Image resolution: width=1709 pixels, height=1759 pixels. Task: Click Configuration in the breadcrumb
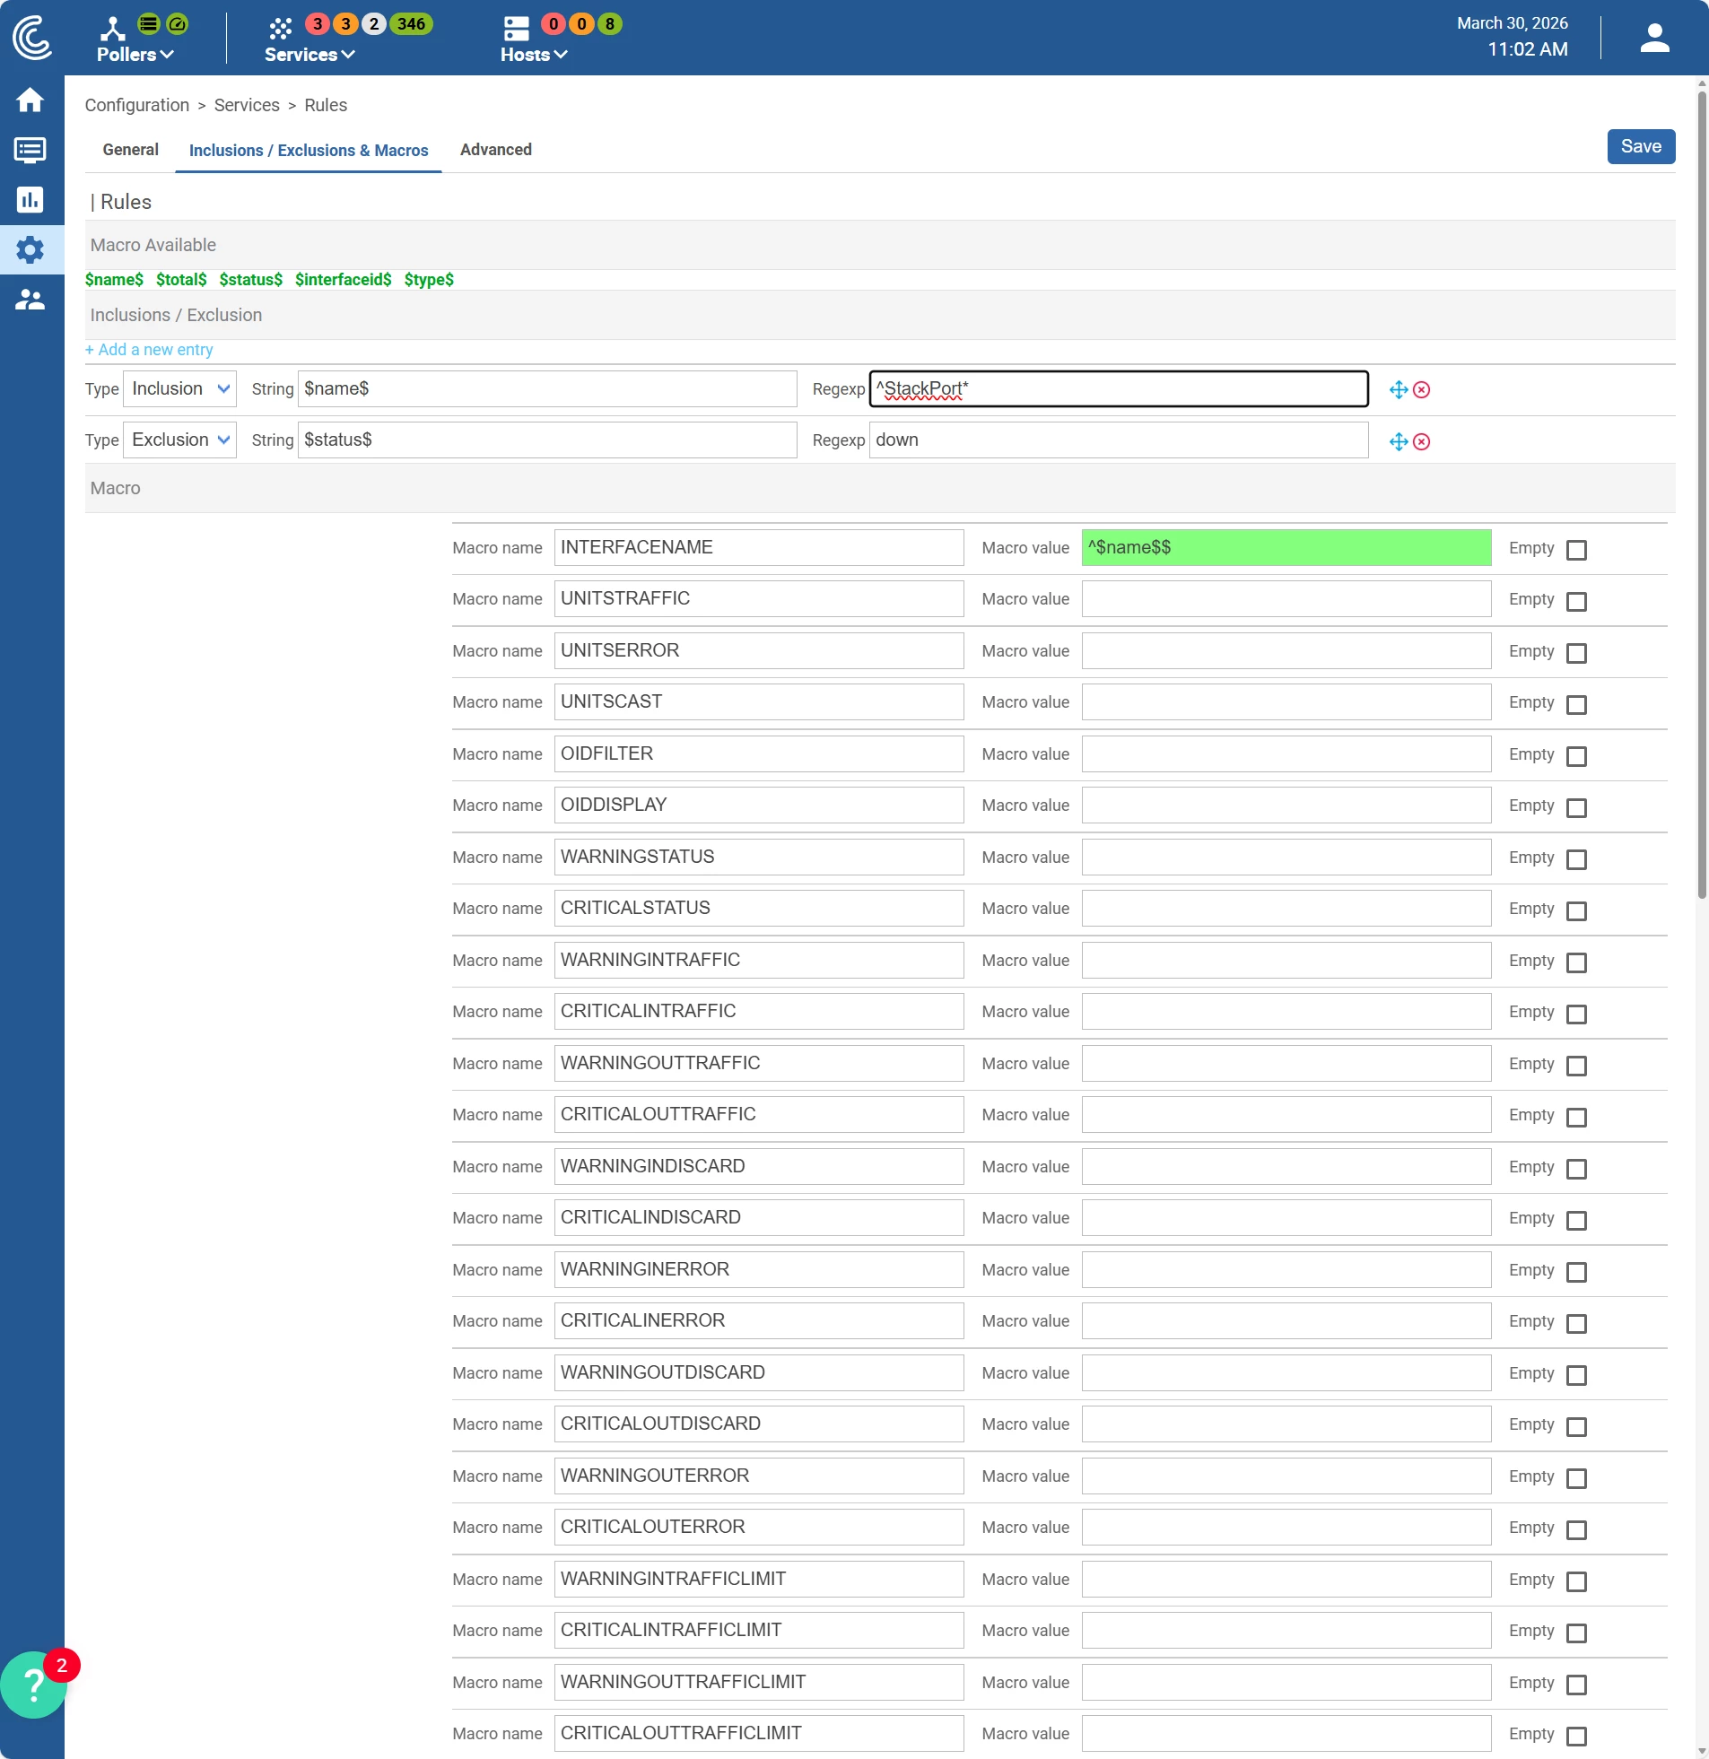(x=137, y=105)
